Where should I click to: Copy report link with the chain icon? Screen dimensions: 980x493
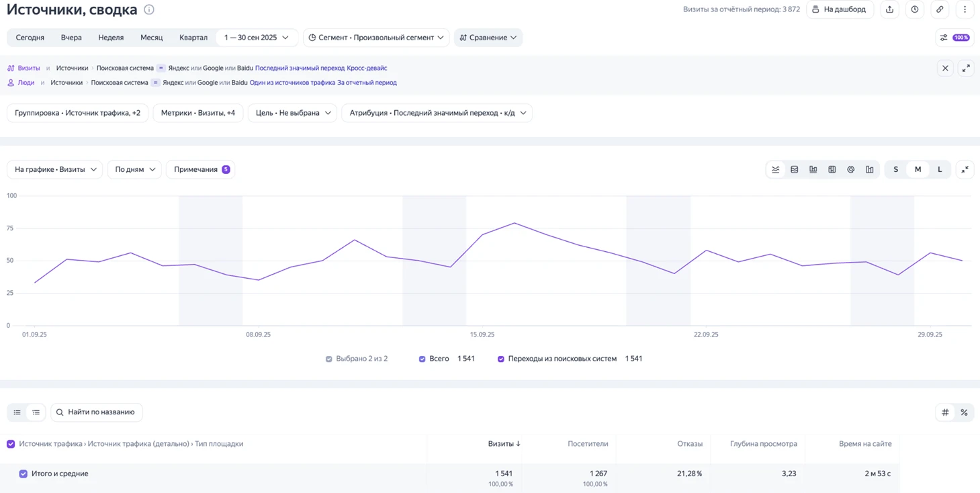pyautogui.click(x=940, y=9)
